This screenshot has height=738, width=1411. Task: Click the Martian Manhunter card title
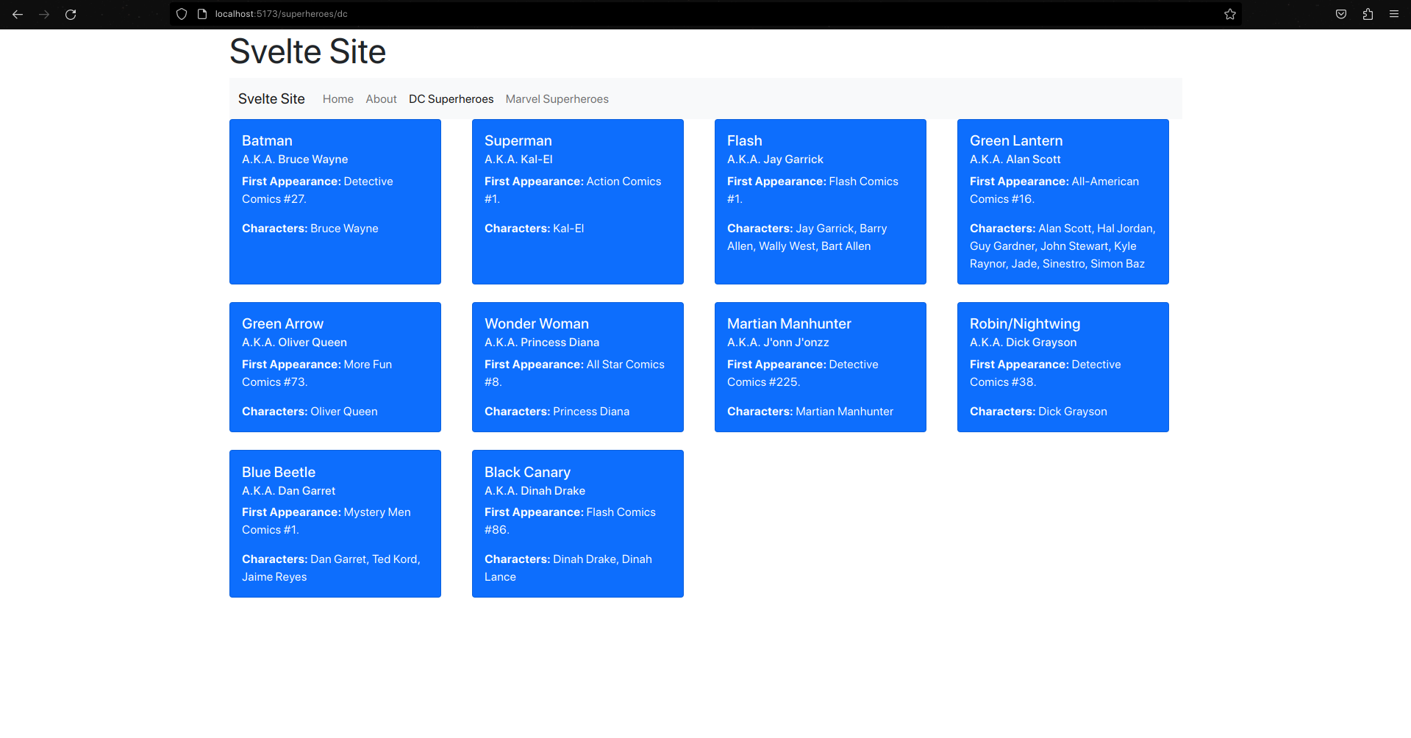point(789,323)
